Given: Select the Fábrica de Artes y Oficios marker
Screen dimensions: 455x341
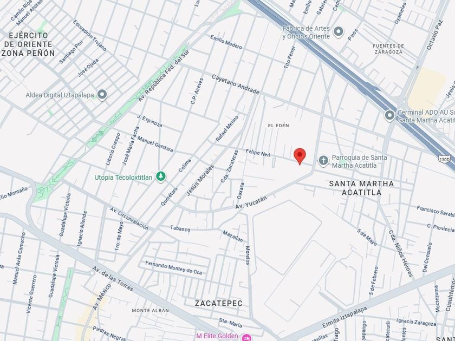Looking at the screenshot, I should coord(339,31).
